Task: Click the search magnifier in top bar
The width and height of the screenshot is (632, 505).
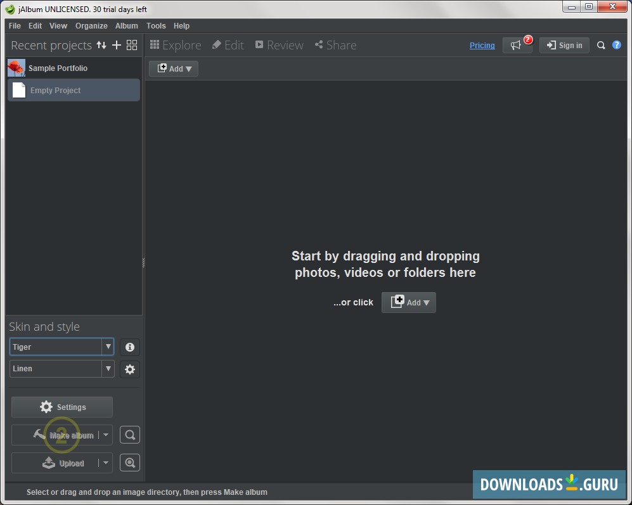Action: [600, 45]
